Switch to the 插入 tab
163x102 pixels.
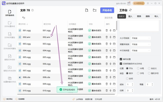pyautogui.click(x=130, y=16)
